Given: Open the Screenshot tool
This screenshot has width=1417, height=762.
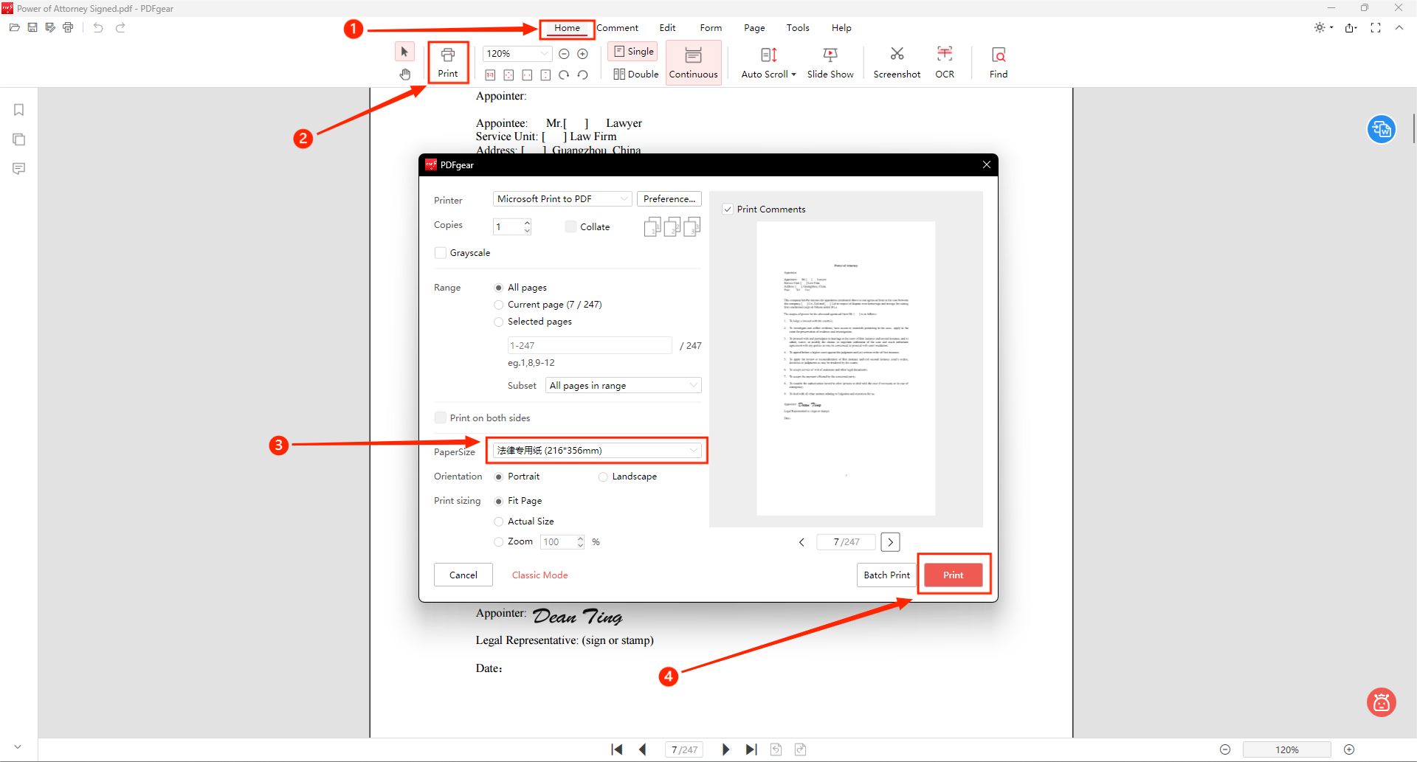Looking at the screenshot, I should tap(896, 62).
